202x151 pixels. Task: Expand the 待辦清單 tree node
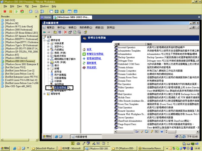point(48,43)
